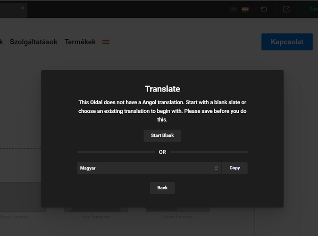The image size is (318, 236).
Task: Click the blue Kapcsolat button
Action: pyautogui.click(x=288, y=42)
